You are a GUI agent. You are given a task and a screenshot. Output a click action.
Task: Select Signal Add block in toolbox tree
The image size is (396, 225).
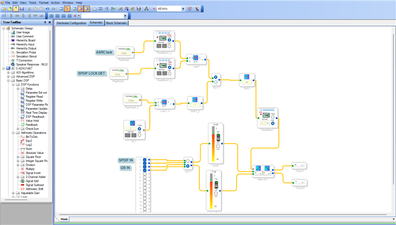click(x=32, y=181)
